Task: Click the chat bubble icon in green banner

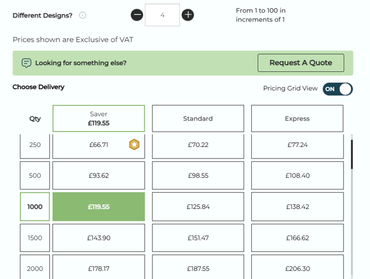Action: pyautogui.click(x=27, y=63)
